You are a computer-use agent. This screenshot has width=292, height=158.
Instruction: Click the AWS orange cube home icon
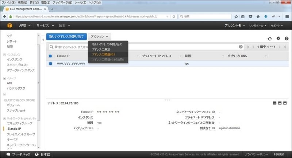[x=10, y=26]
